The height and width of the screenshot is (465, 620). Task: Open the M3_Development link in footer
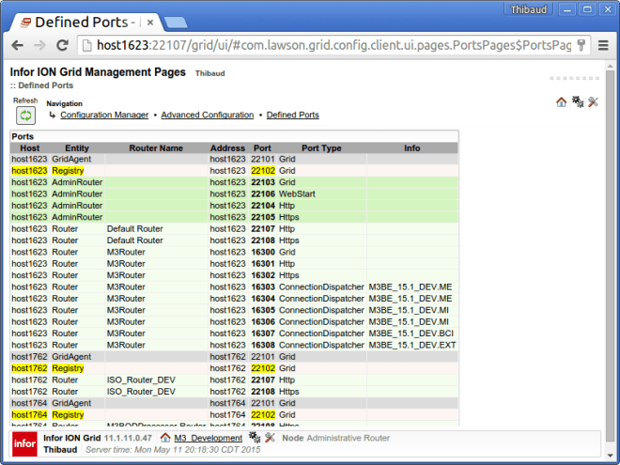(208, 438)
